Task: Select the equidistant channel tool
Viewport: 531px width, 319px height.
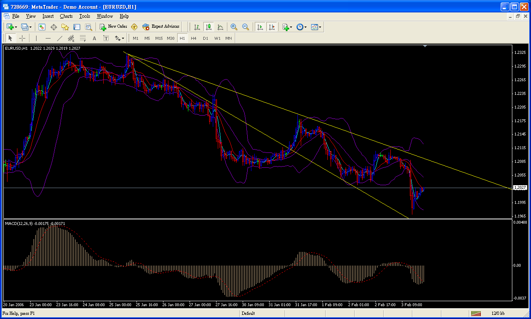Action: click(71, 39)
